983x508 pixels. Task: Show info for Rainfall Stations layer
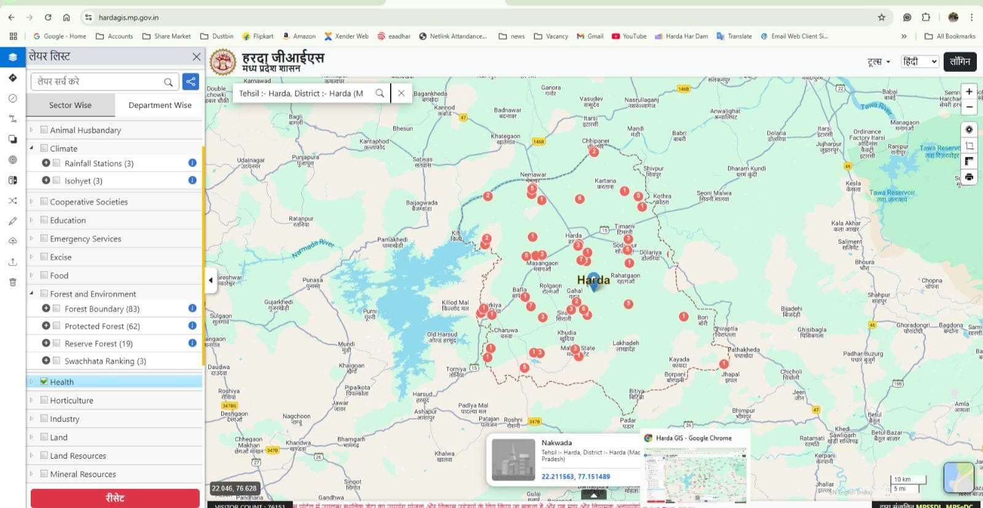point(192,163)
